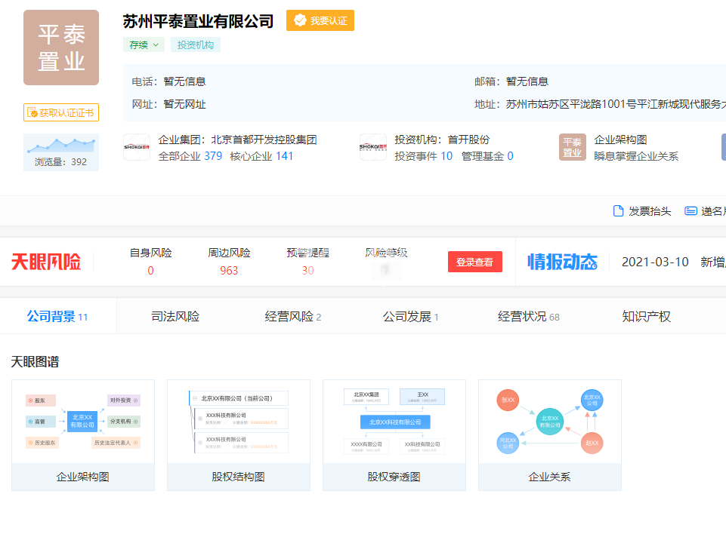726x534 pixels.
Task: Click 登录查看 red button
Action: tap(475, 262)
